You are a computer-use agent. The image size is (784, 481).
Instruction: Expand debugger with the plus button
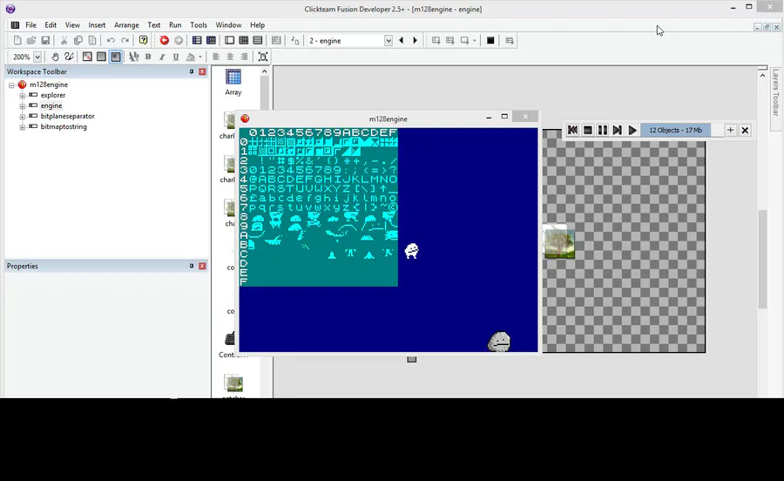pos(731,130)
